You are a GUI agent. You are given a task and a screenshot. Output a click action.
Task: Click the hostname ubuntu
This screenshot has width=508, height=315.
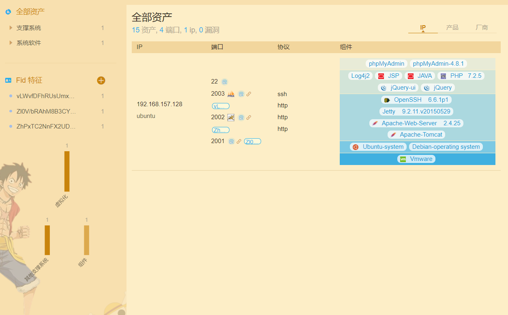tap(146, 116)
